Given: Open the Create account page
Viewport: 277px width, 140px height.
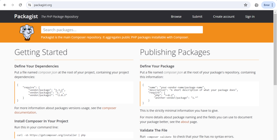Looking at the screenshot, I should (224, 16).
